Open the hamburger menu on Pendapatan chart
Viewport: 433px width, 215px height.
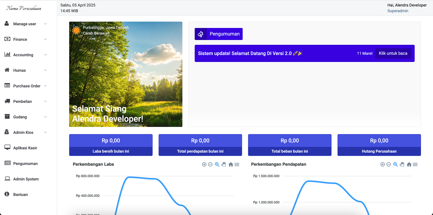click(415, 164)
